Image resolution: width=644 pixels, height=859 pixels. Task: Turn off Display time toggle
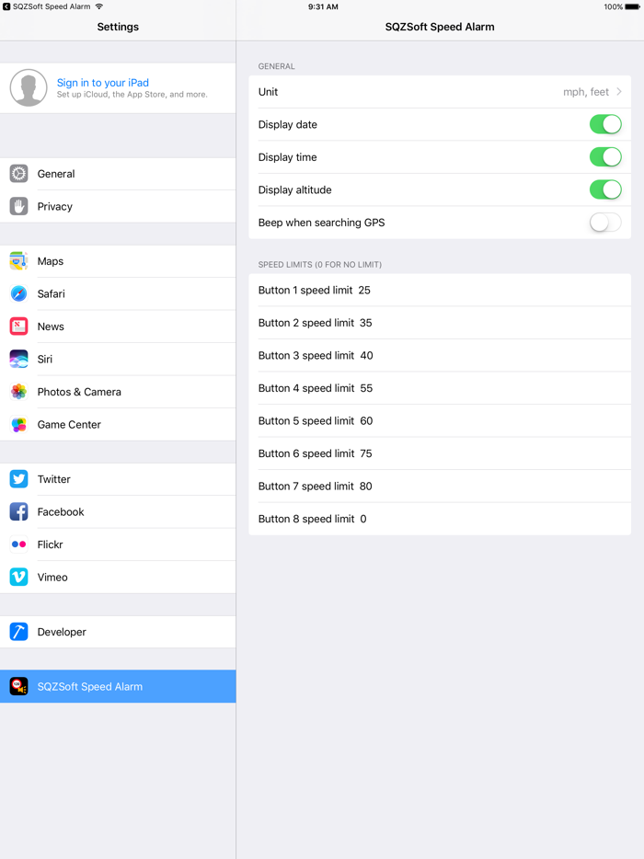(605, 157)
